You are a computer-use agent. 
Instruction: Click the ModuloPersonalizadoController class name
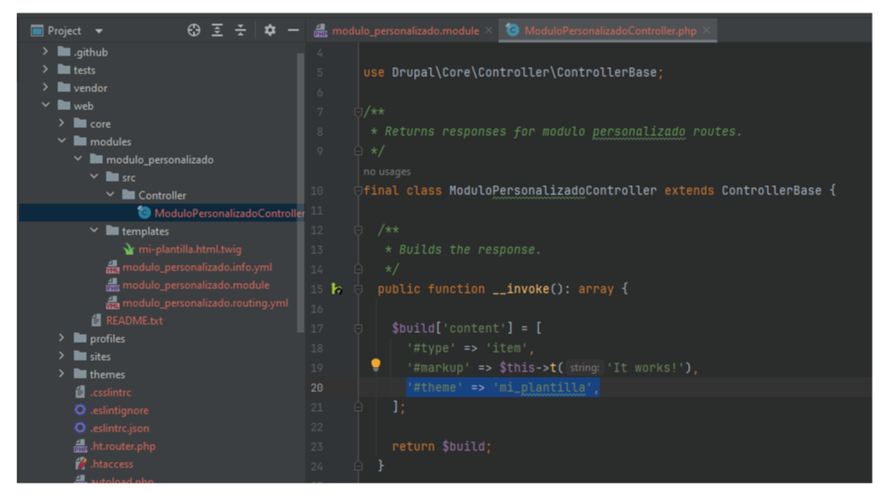[x=553, y=191]
